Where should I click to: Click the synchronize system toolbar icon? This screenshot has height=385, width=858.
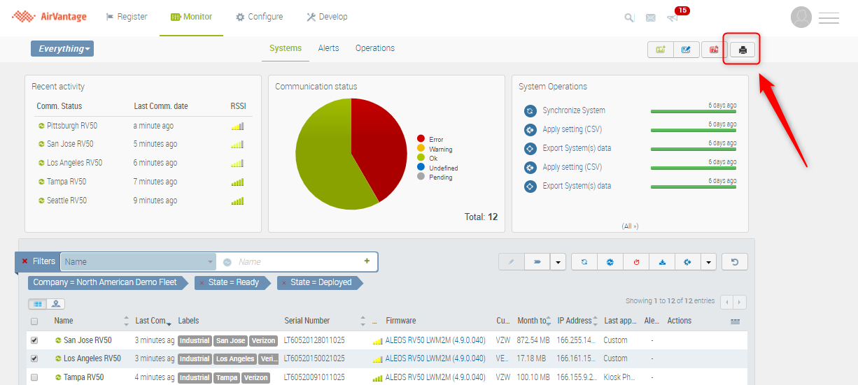[x=584, y=262]
